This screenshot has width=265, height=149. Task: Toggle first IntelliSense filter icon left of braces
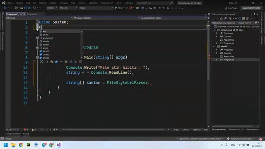(x=41, y=62)
